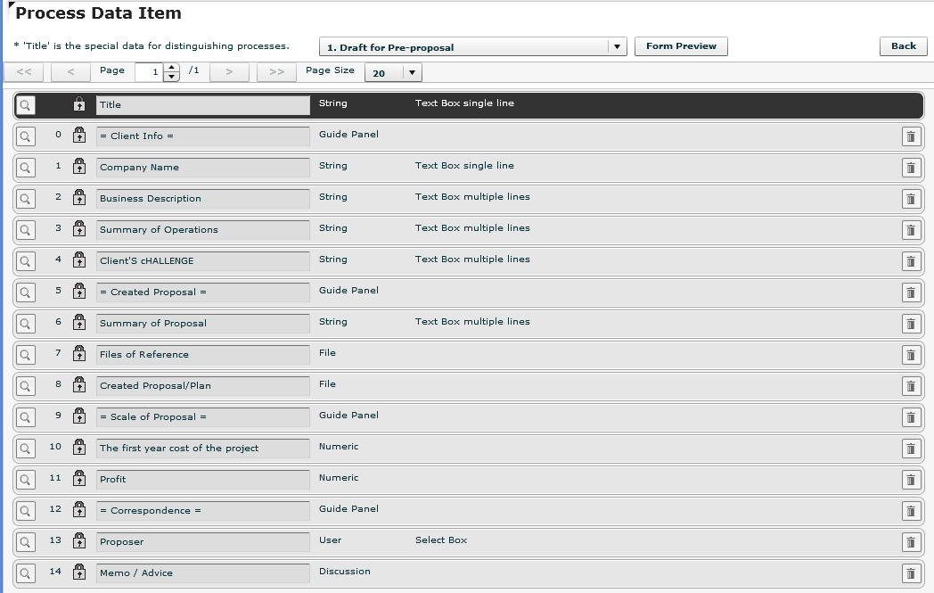934x593 pixels.
Task: Edit the Files of Reference name field
Action: click(203, 355)
